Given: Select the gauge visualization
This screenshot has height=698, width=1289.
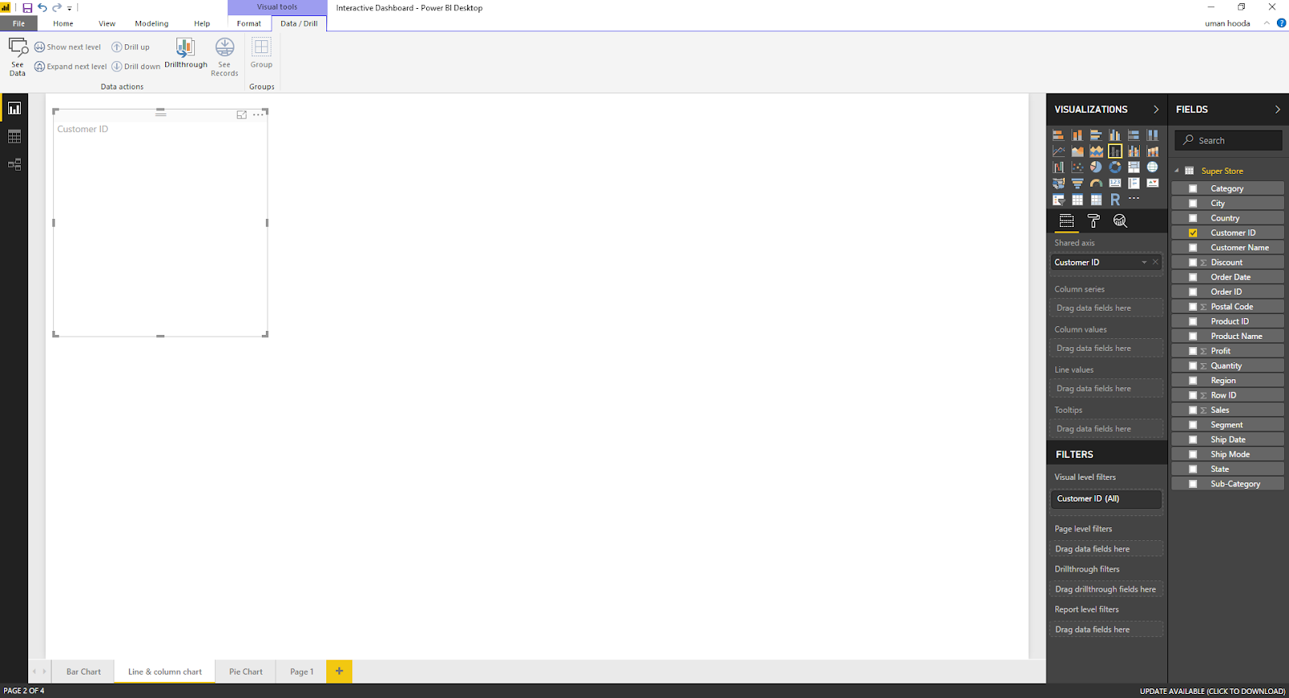Looking at the screenshot, I should pyautogui.click(x=1096, y=184).
